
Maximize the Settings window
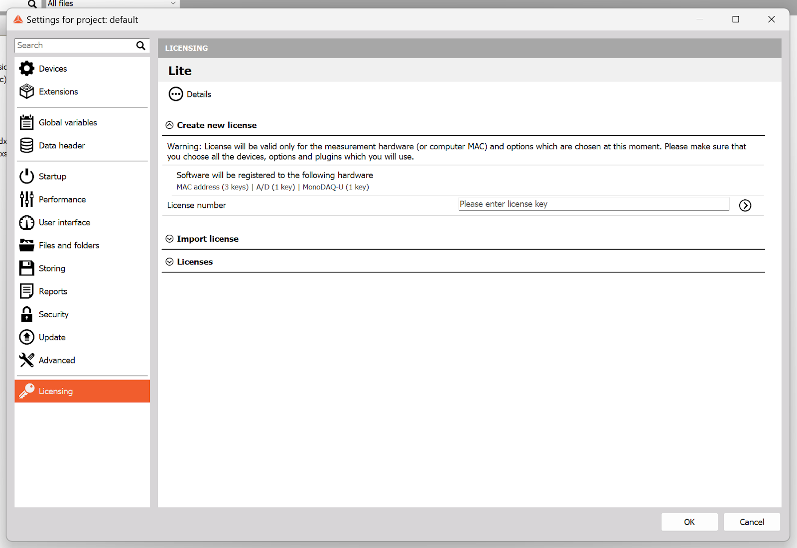point(736,19)
